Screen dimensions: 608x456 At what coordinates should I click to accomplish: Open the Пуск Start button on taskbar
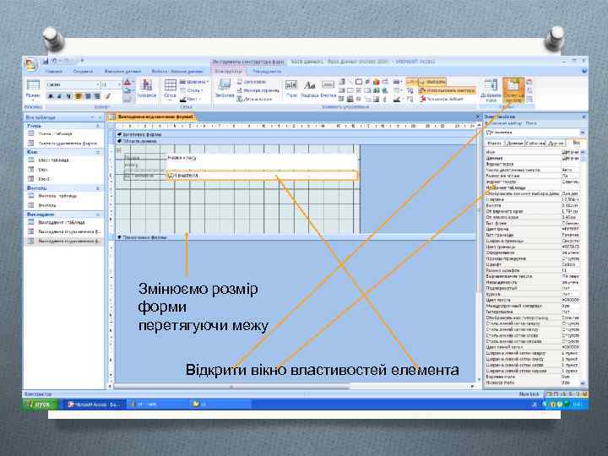point(40,404)
